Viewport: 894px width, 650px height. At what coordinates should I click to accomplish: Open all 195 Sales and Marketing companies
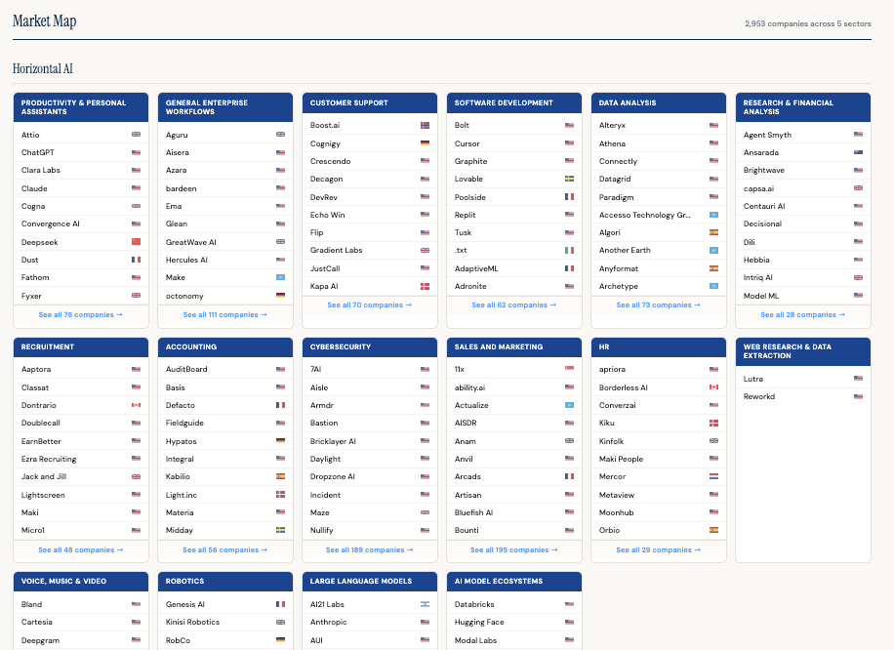click(513, 548)
